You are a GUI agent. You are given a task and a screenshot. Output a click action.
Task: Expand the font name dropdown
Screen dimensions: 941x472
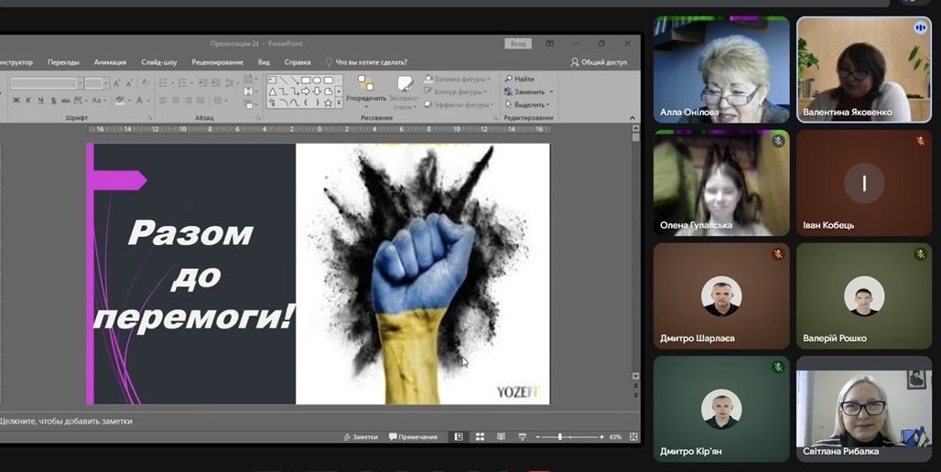click(x=79, y=83)
